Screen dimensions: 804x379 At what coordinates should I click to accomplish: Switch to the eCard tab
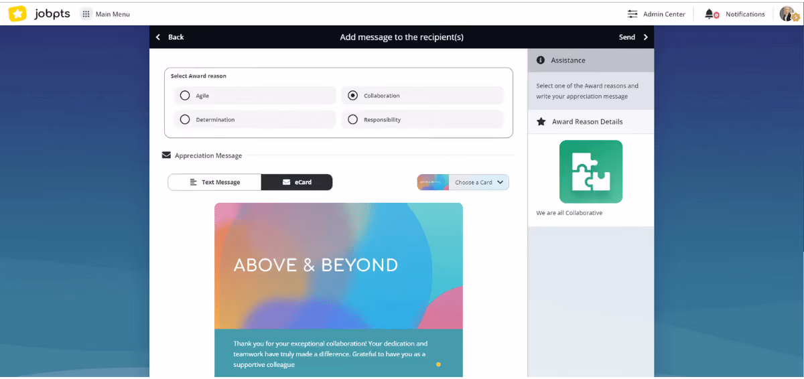pos(297,182)
